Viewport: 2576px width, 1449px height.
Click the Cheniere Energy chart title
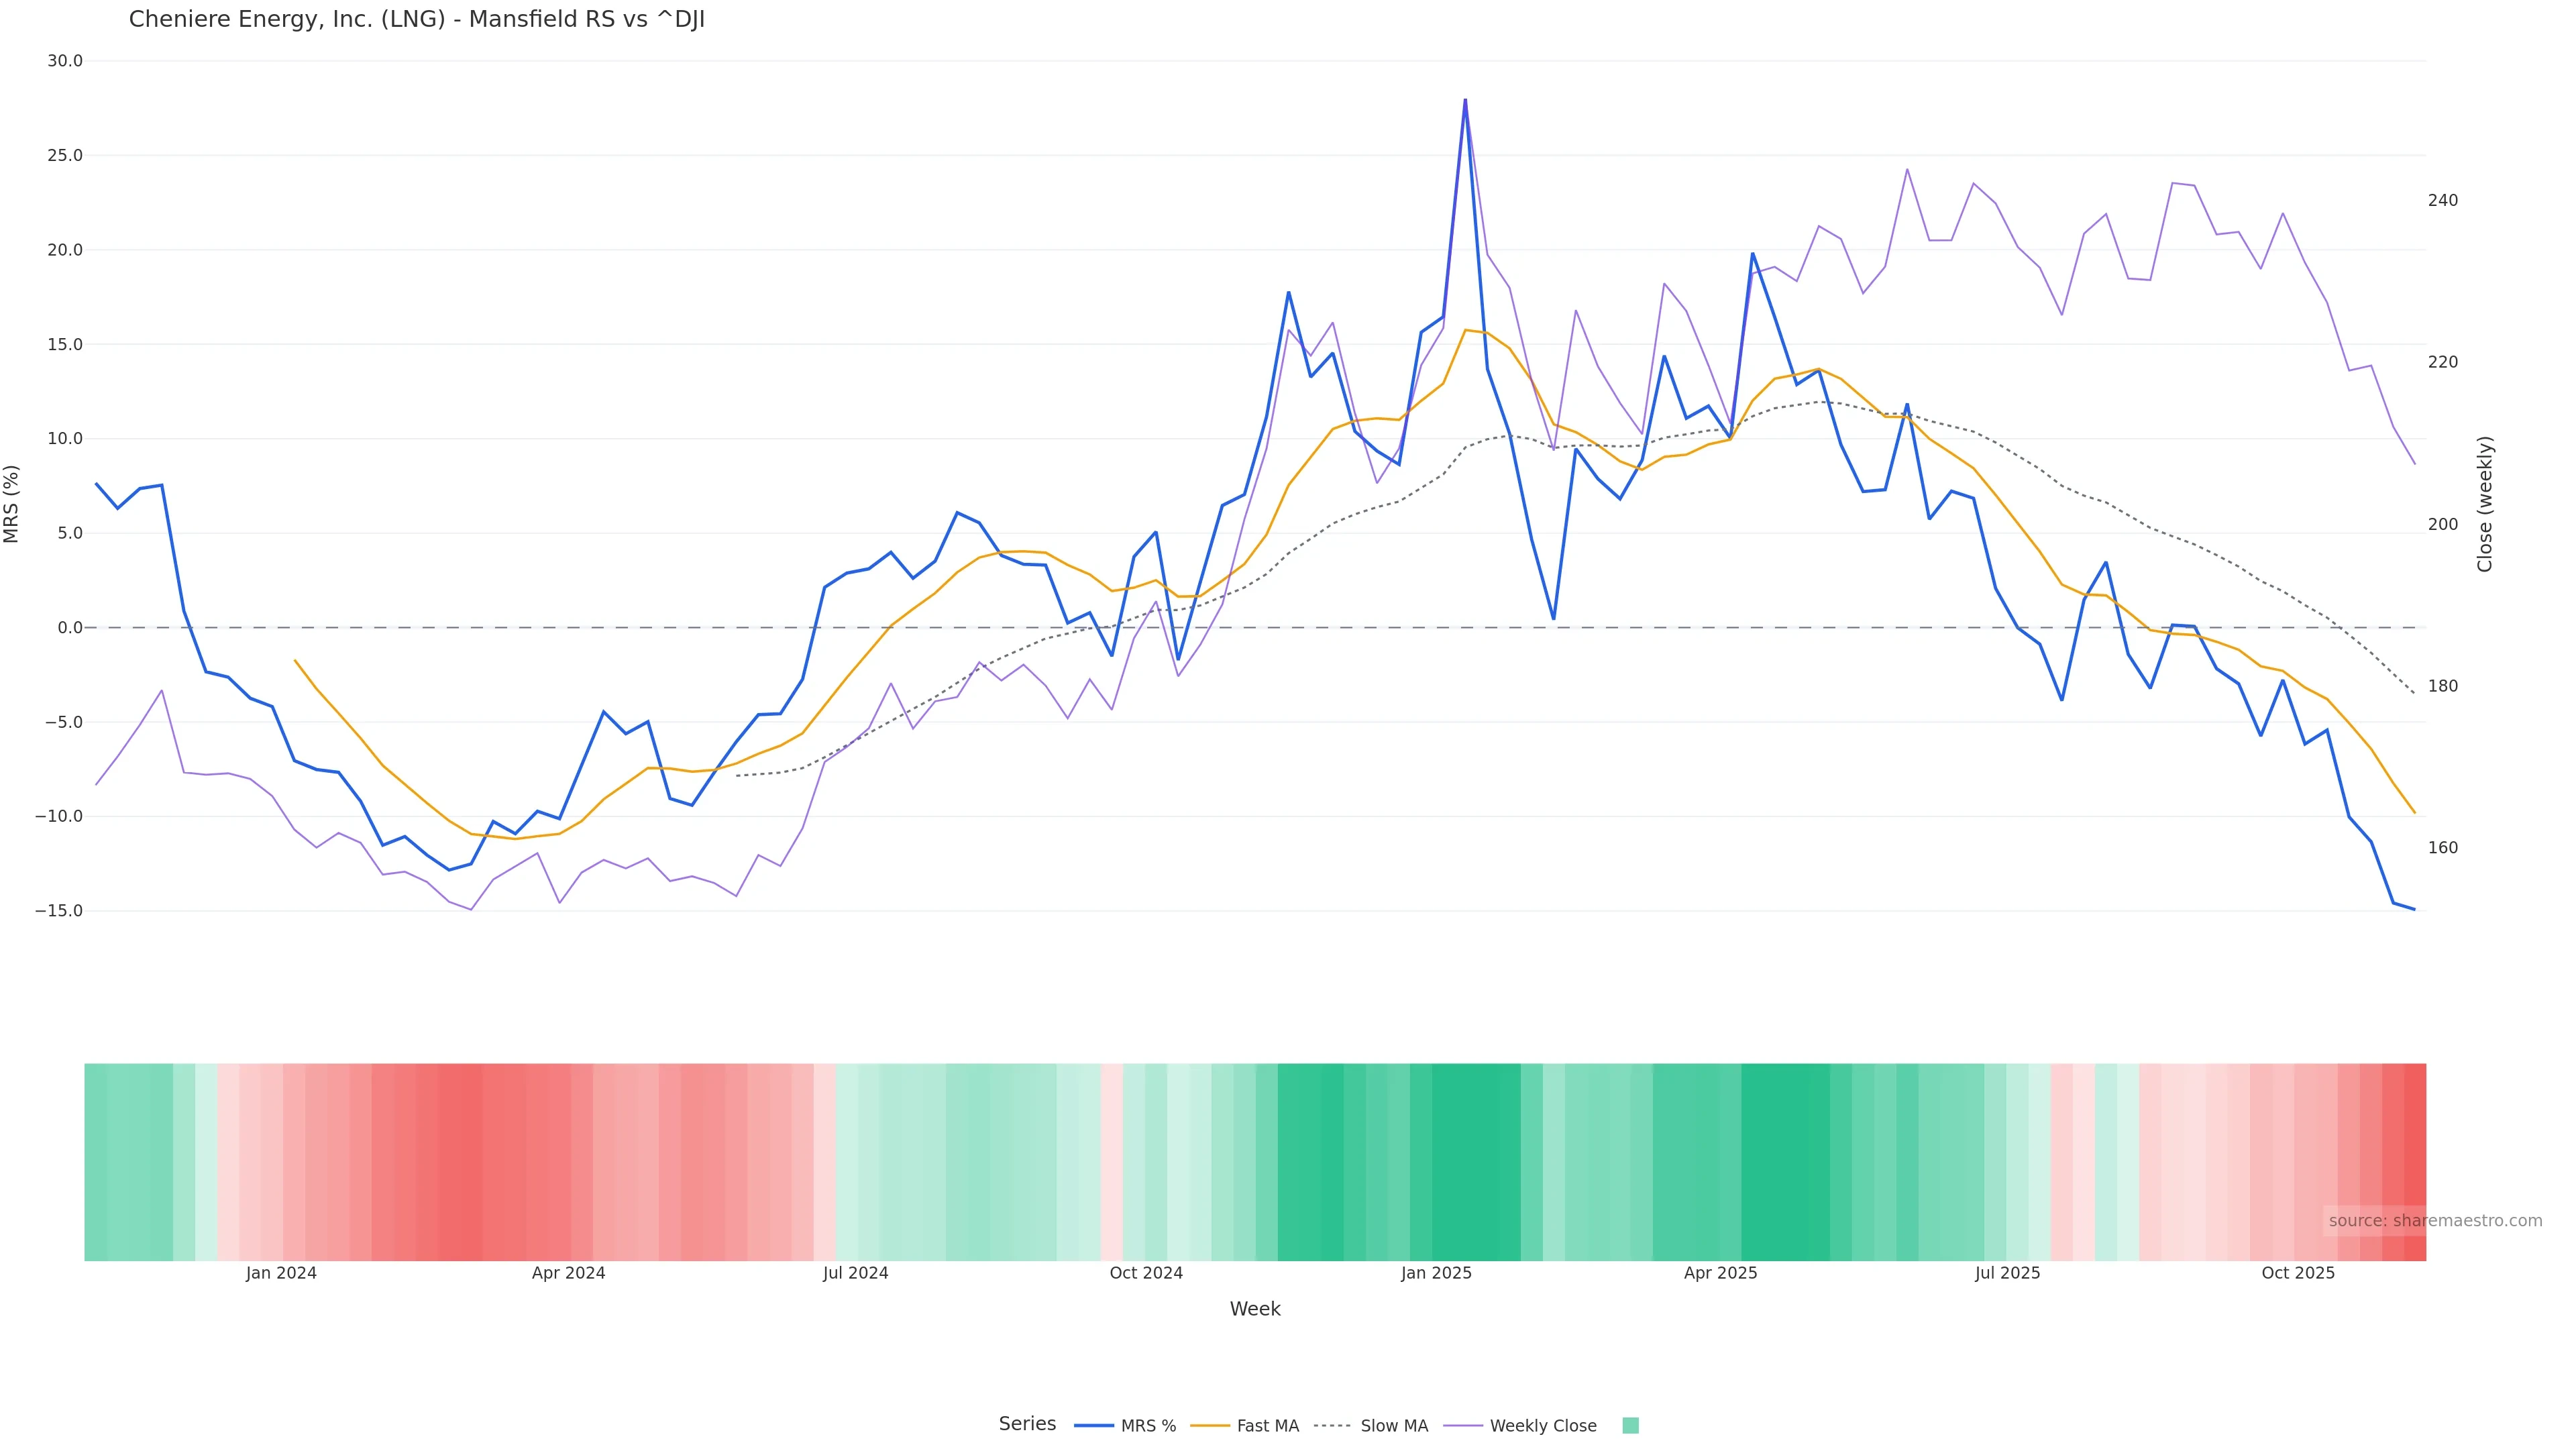click(x=417, y=20)
